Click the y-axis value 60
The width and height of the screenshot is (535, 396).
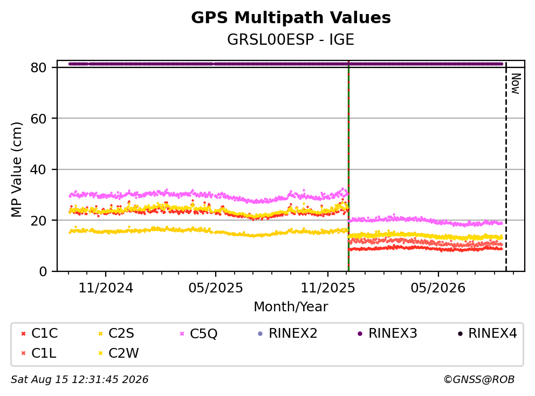38,119
